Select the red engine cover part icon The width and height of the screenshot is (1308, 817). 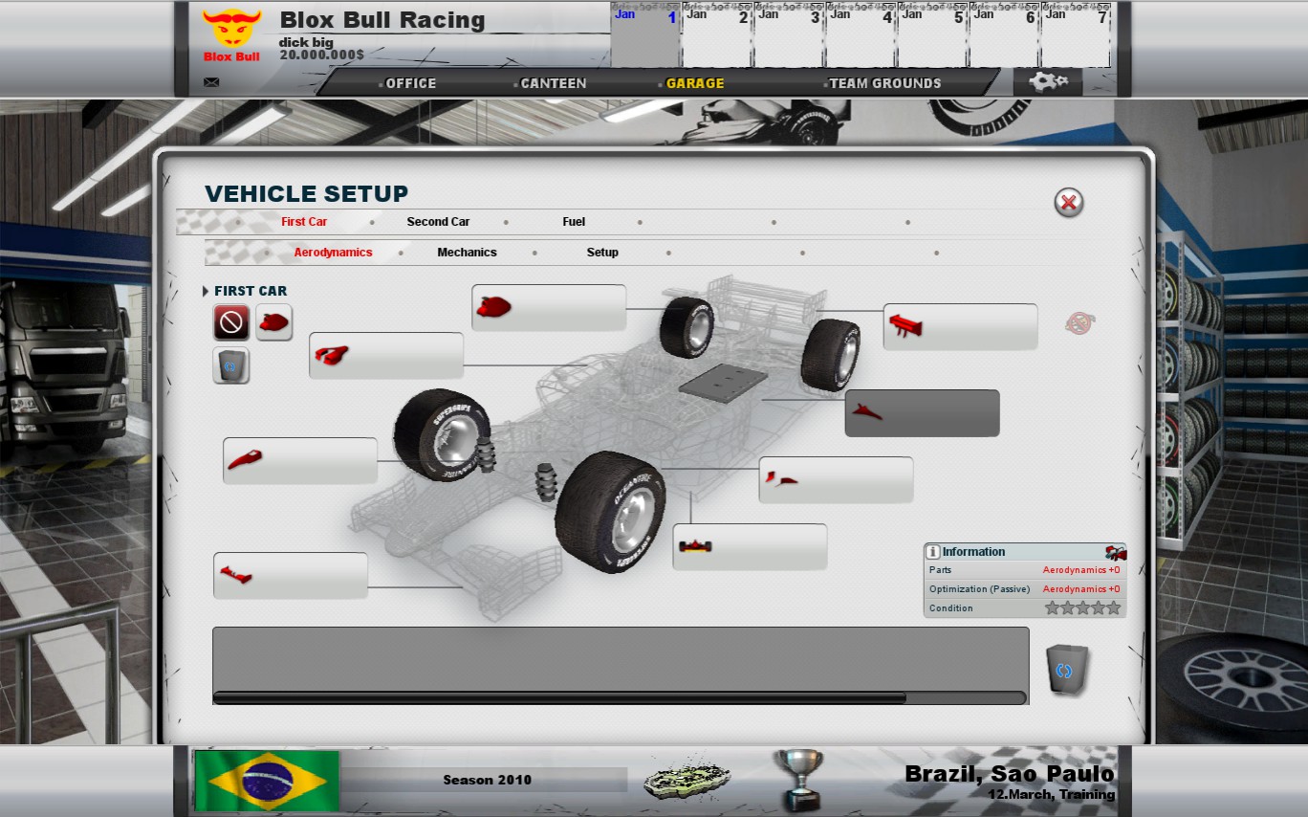[x=274, y=323]
